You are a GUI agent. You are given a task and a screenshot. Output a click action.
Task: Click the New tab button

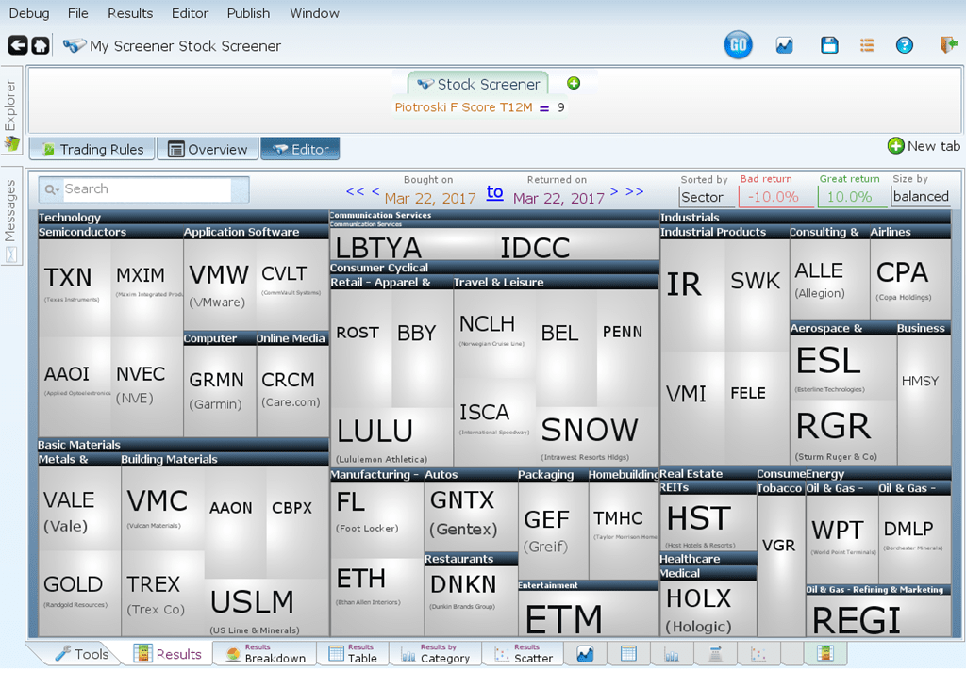click(924, 146)
